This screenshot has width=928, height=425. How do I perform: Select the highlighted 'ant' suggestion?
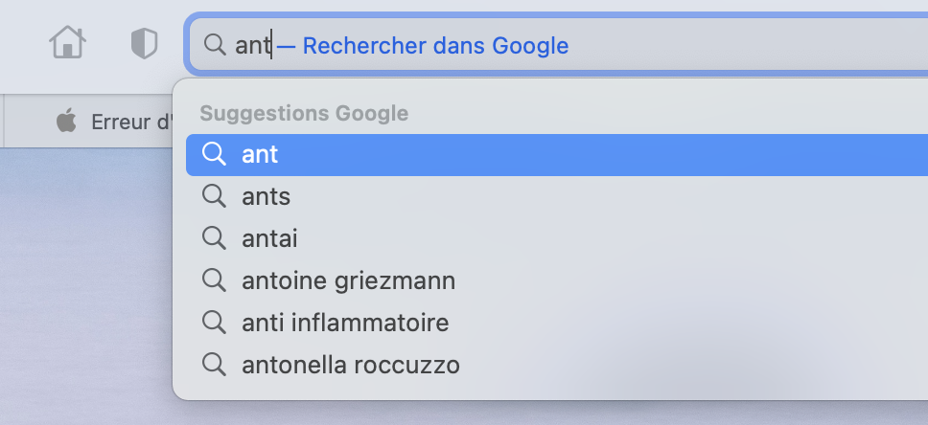(x=260, y=154)
